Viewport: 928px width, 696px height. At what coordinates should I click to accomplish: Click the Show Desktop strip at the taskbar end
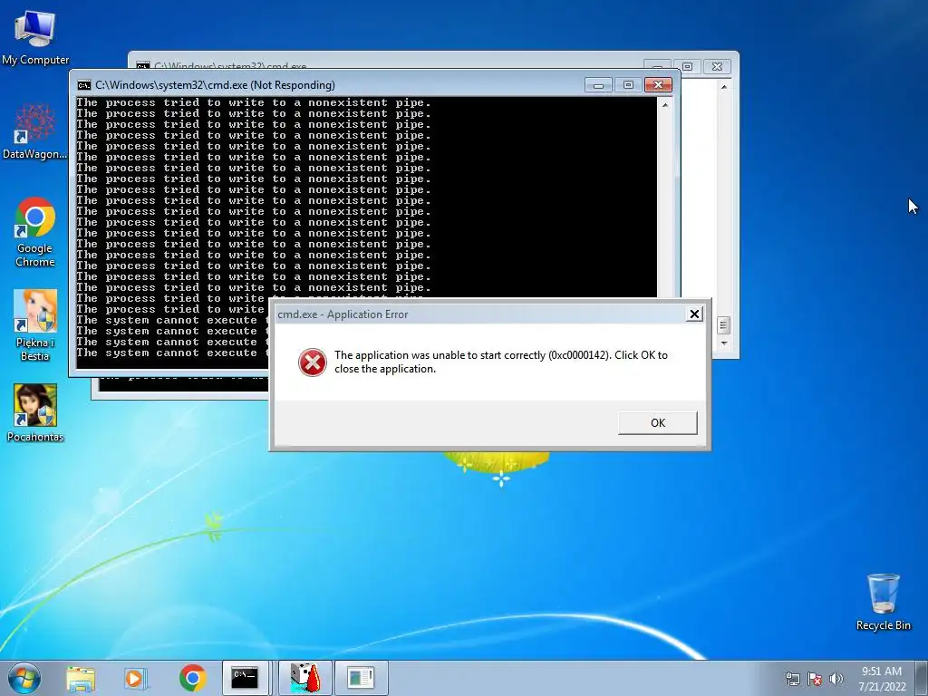921,678
